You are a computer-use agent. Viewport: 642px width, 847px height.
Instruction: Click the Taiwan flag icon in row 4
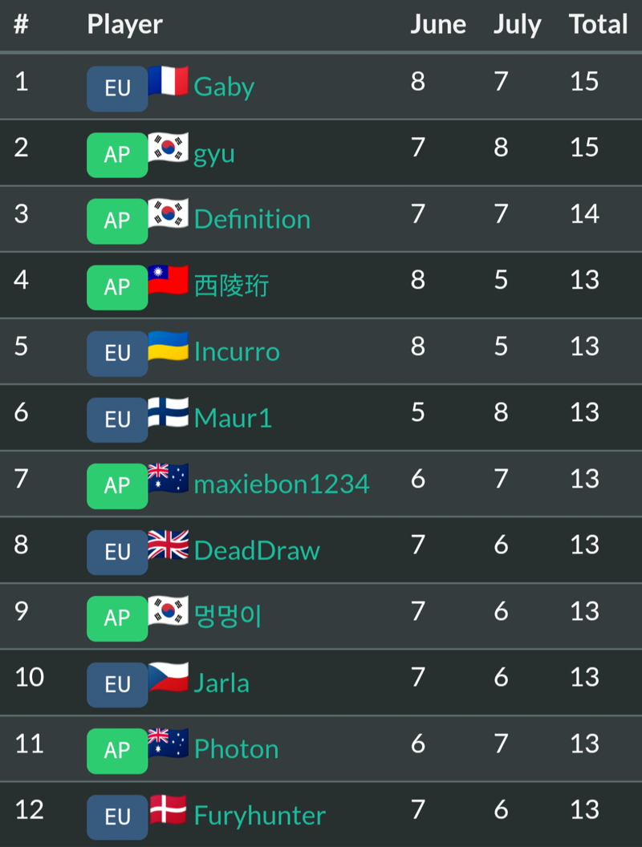(168, 279)
